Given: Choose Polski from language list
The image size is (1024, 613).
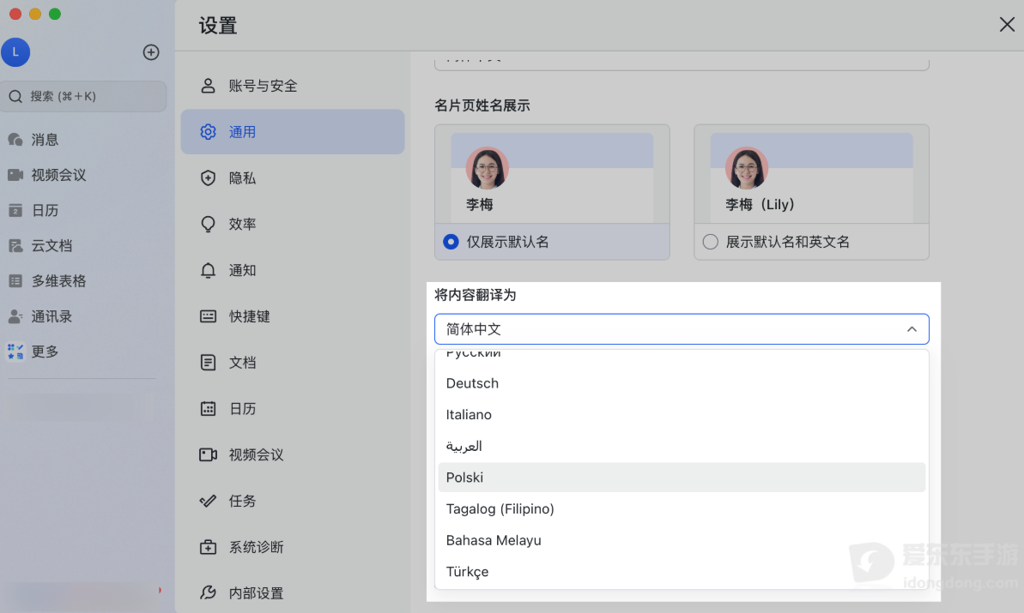Looking at the screenshot, I should pos(682,478).
